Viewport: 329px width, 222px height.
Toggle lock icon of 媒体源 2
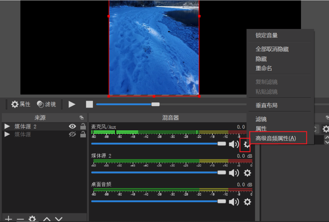click(x=83, y=126)
